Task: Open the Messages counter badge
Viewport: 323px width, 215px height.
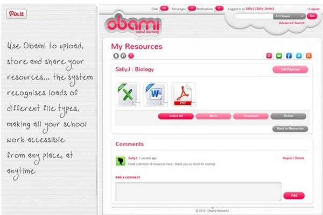Action: (x=193, y=9)
